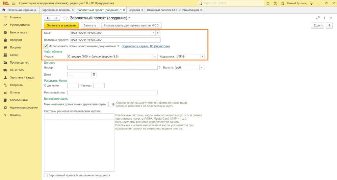This screenshot has height=180, width=337.
Task: Open the Формат dropdown
Action: [x=155, y=57]
